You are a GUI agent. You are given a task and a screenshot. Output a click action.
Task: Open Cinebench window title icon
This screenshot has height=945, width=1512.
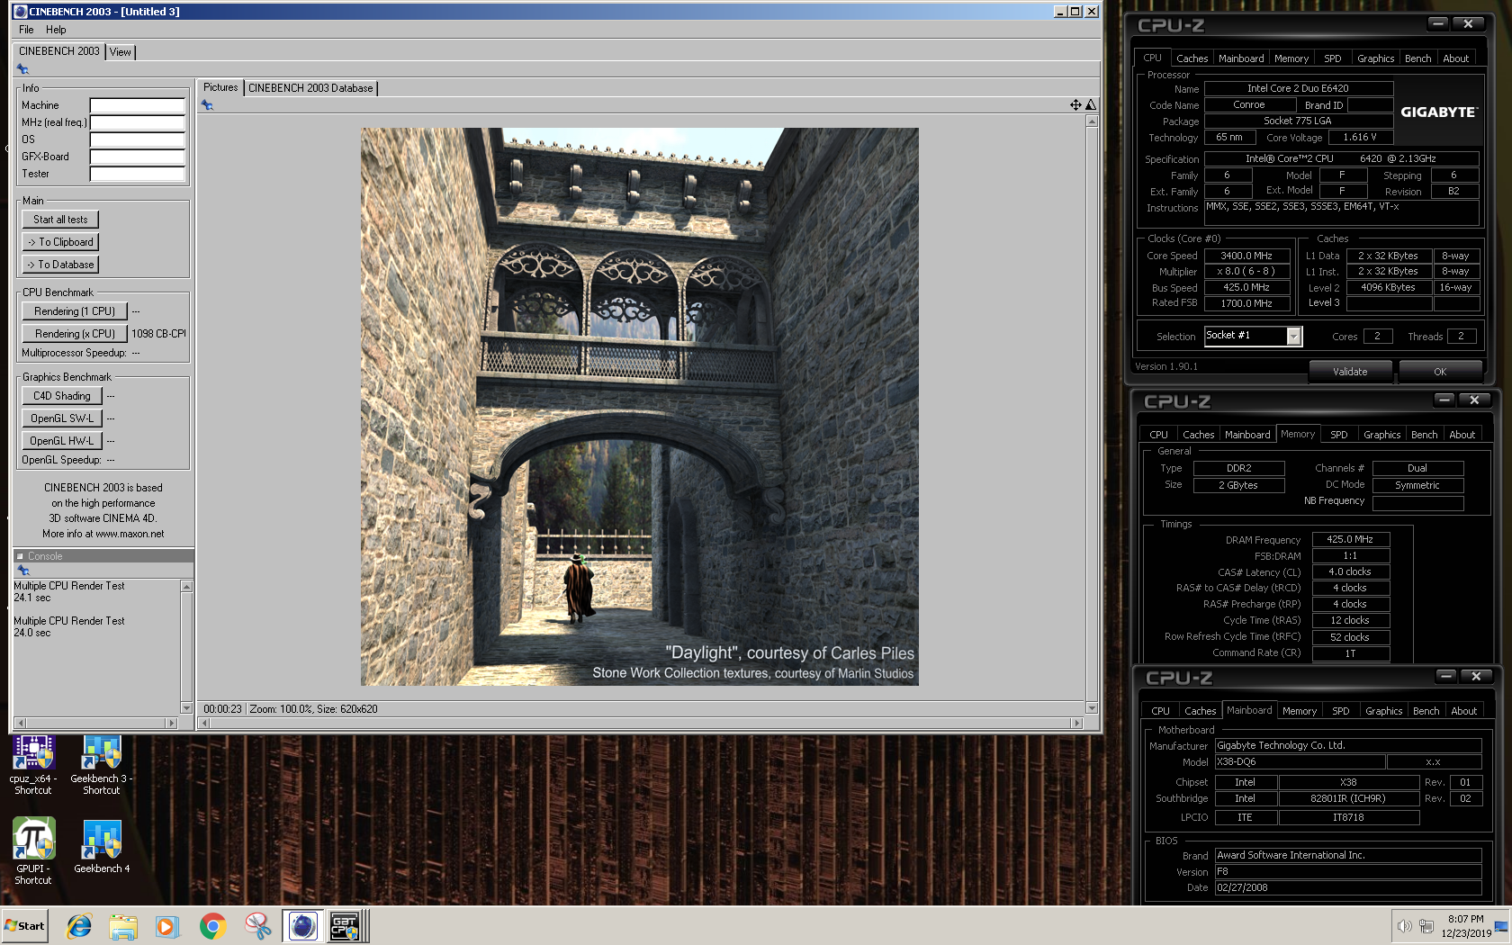[20, 12]
